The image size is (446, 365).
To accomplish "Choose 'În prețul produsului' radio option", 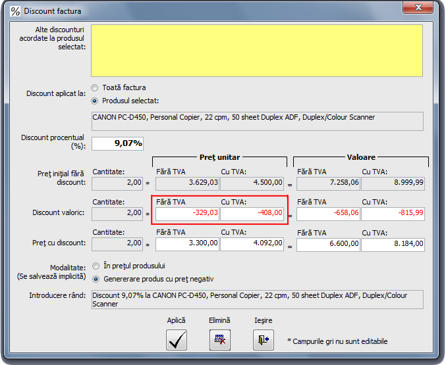I will point(95,266).
